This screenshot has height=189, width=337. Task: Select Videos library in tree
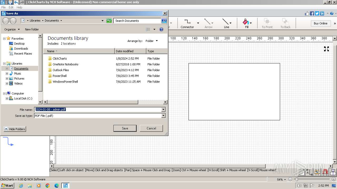point(18,83)
